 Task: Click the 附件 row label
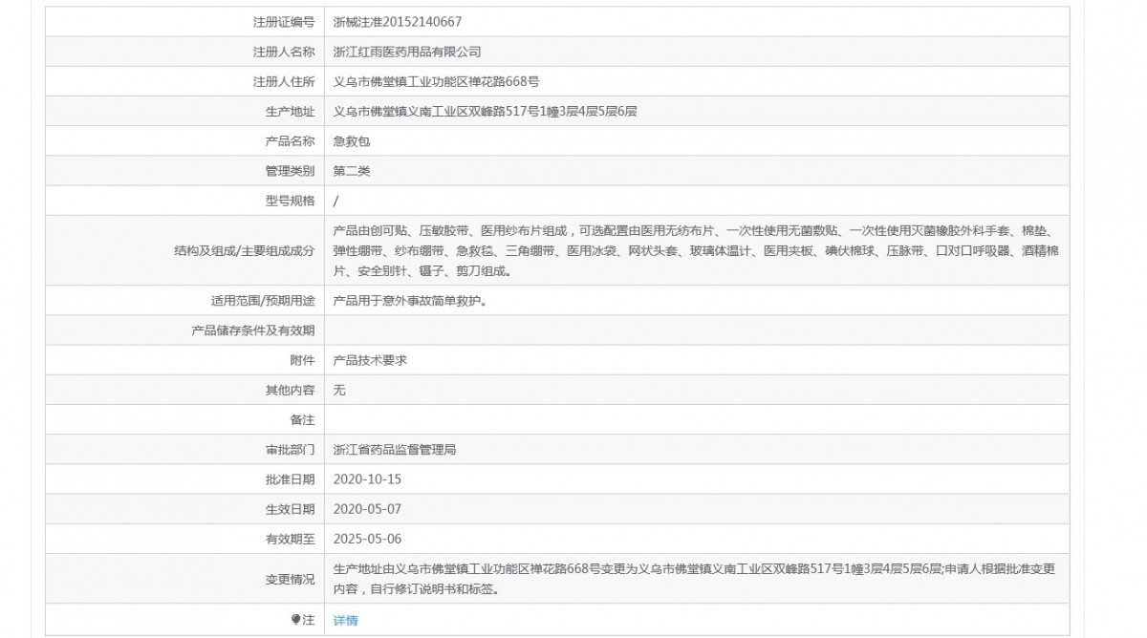tap(302, 360)
